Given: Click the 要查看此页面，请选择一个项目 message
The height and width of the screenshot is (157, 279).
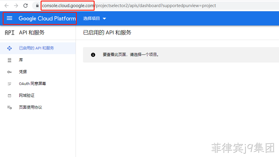Looking at the screenshot, I should click(131, 55).
